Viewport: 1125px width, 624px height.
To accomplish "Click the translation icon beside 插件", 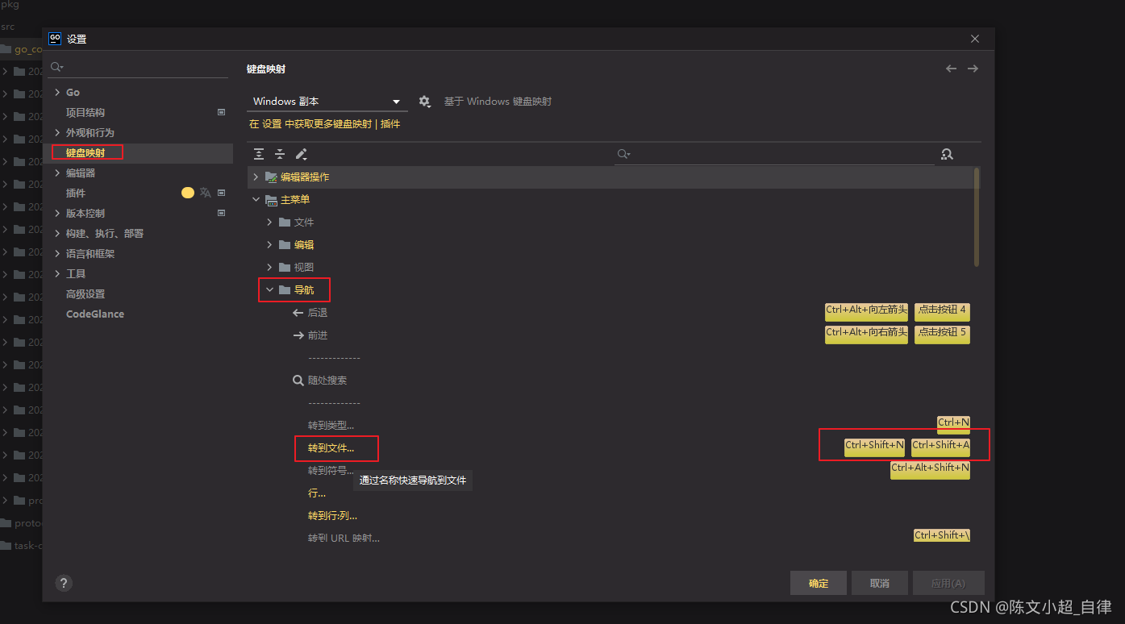I will 206,193.
